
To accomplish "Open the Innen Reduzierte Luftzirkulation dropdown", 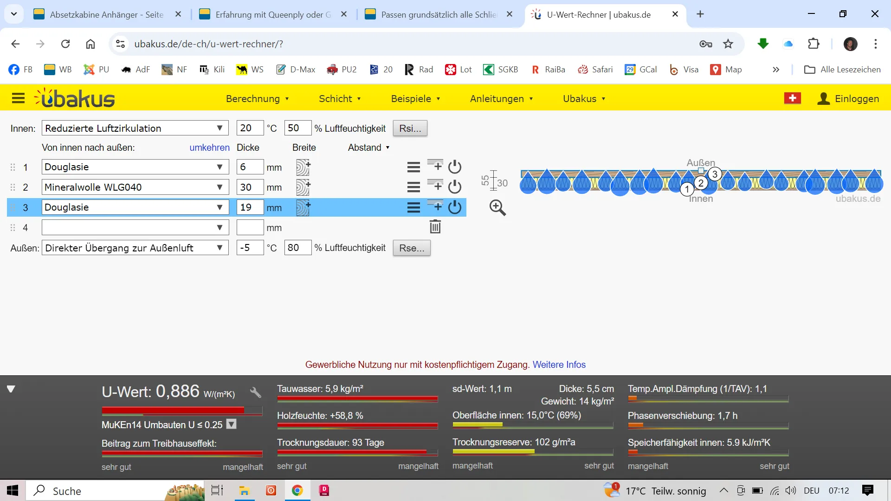I will pos(135,128).
